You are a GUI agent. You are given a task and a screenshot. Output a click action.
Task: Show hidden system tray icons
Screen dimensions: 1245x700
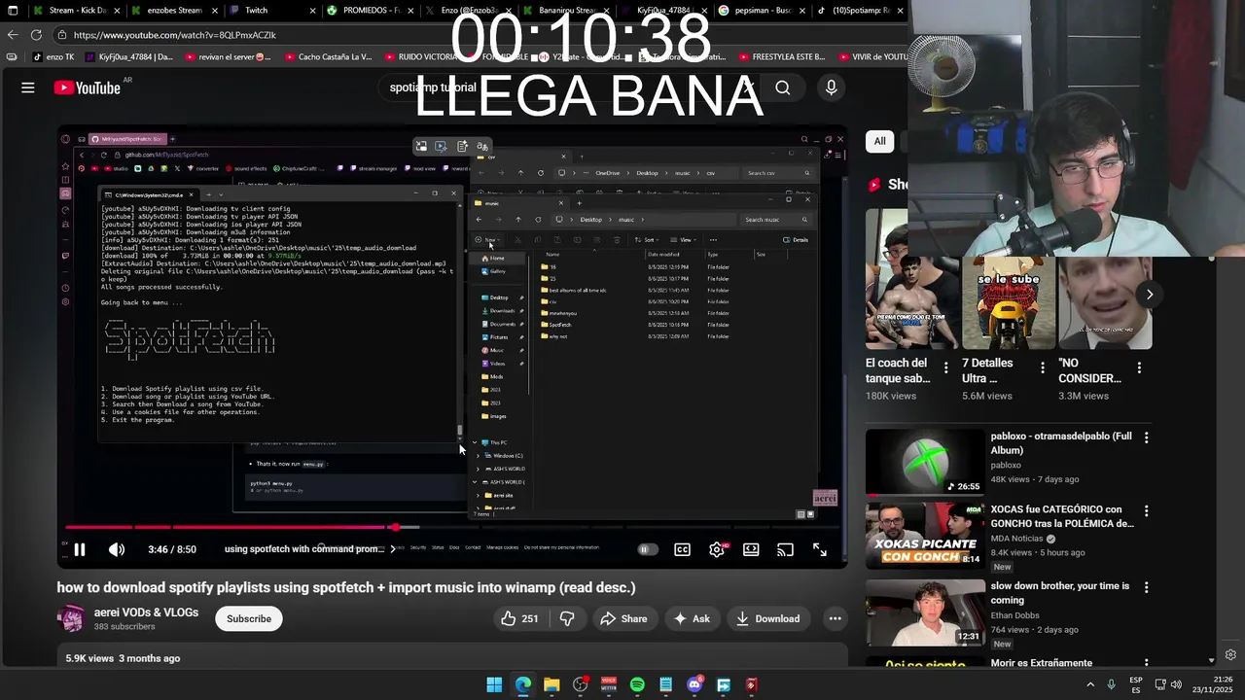pyautogui.click(x=1090, y=684)
